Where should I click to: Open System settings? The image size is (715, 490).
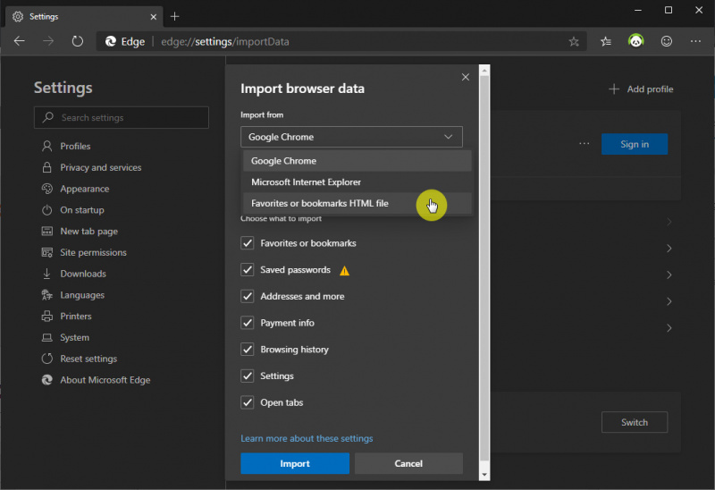[65, 338]
